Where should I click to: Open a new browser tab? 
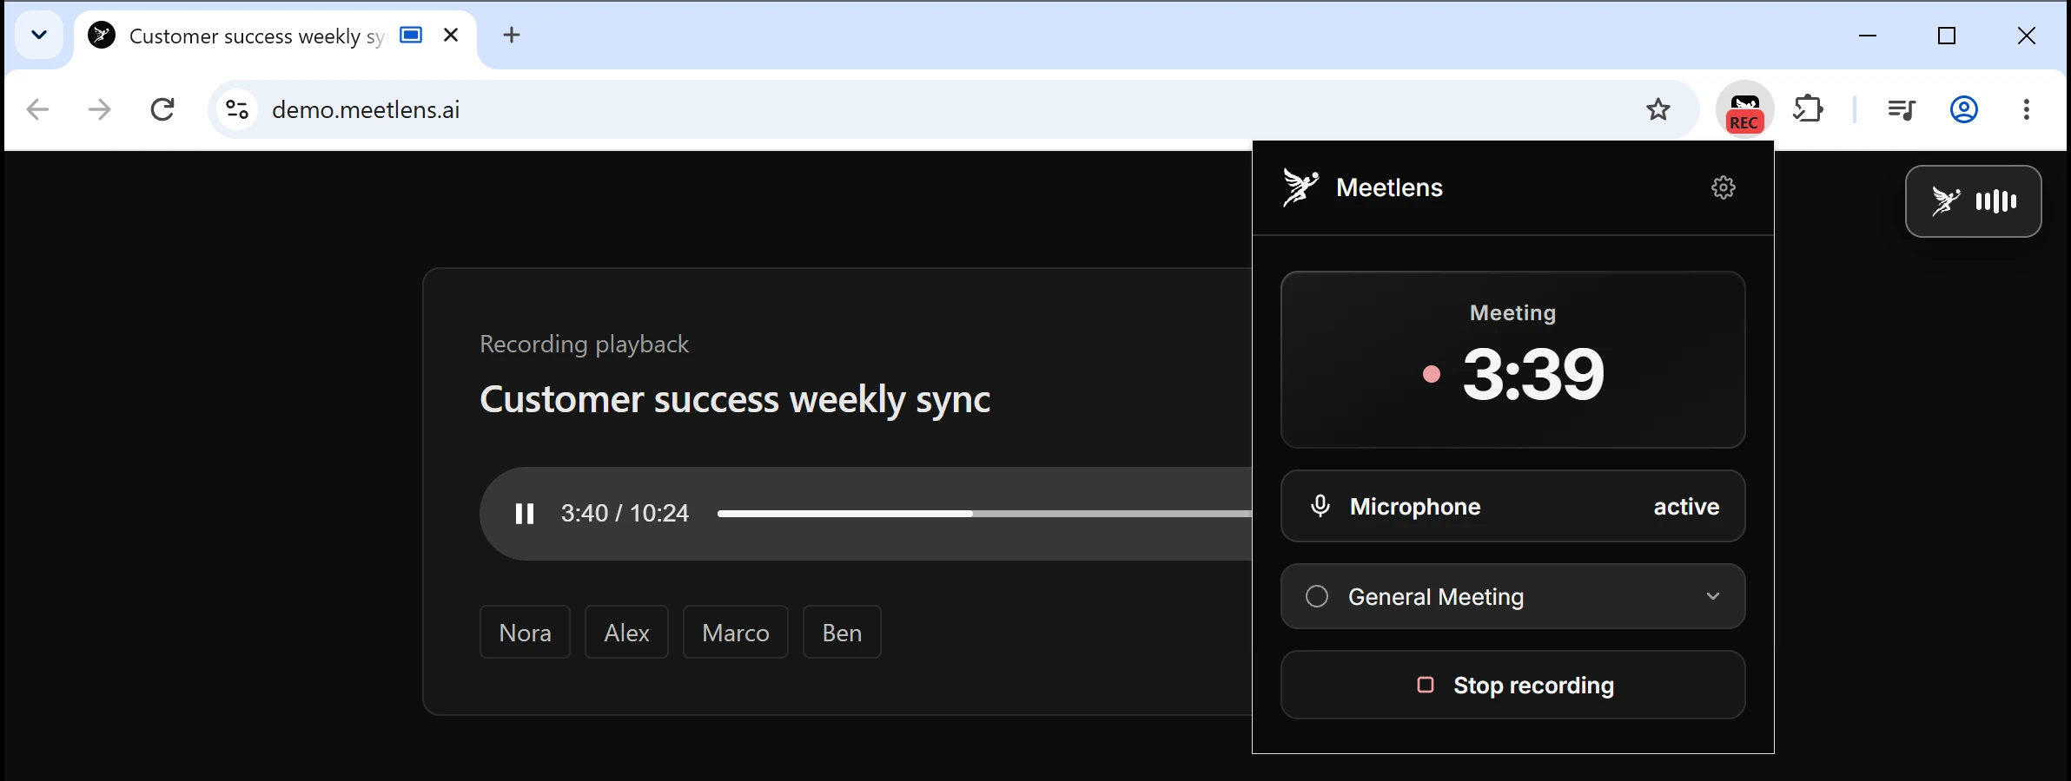coord(512,36)
